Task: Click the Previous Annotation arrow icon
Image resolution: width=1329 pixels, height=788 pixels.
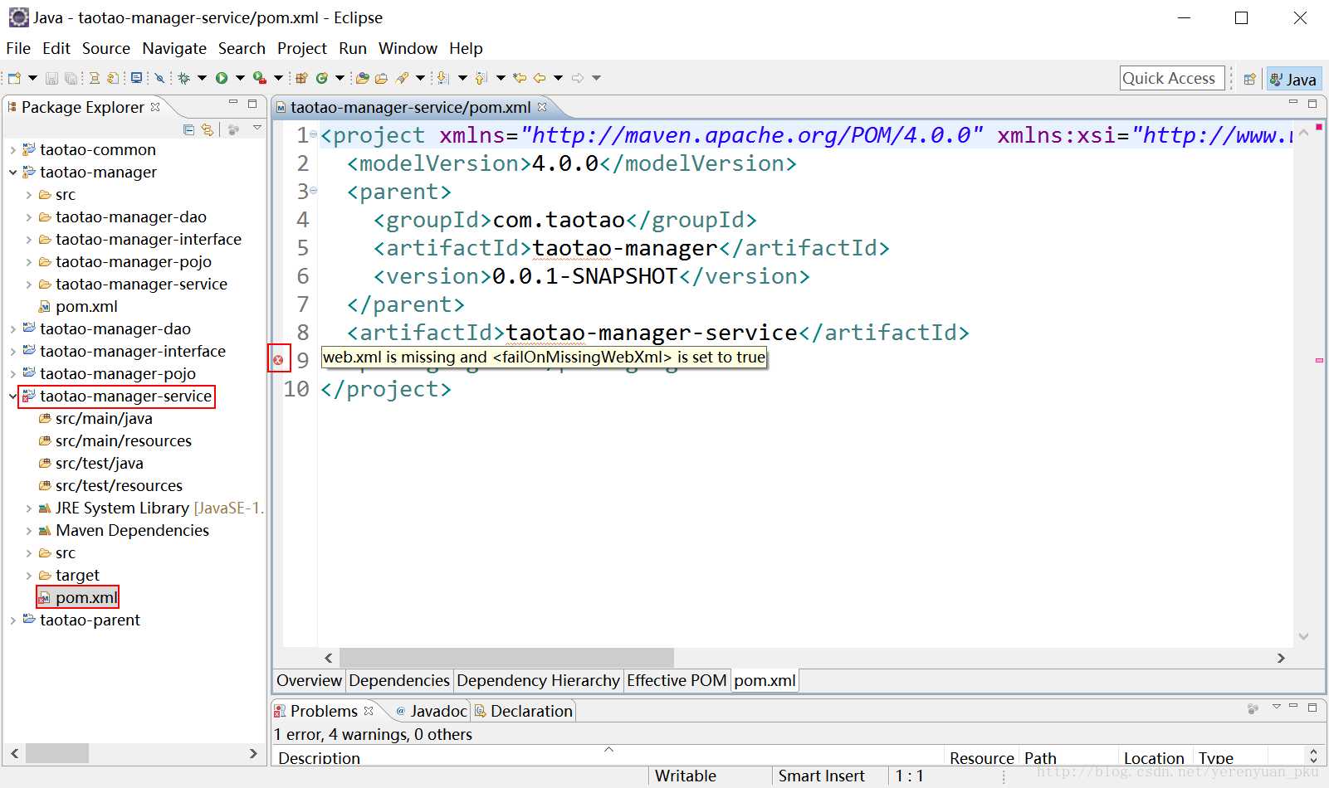Action: pyautogui.click(x=480, y=78)
